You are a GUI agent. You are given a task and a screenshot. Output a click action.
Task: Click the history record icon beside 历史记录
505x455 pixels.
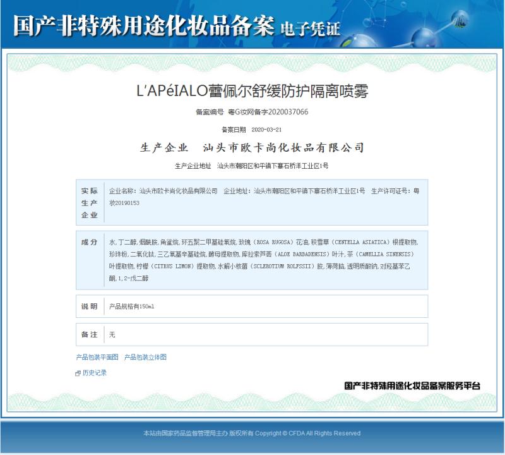point(78,373)
